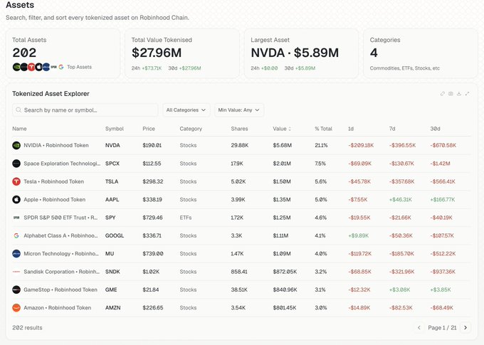Click SPDR icon in Top Assets cluster
The width and height of the screenshot is (484, 345).
click(53, 67)
